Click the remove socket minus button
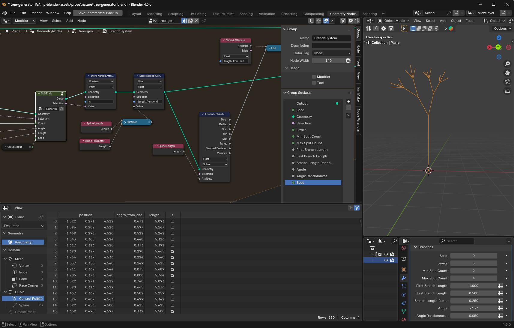Image resolution: width=514 pixels, height=328 pixels. click(x=348, y=107)
